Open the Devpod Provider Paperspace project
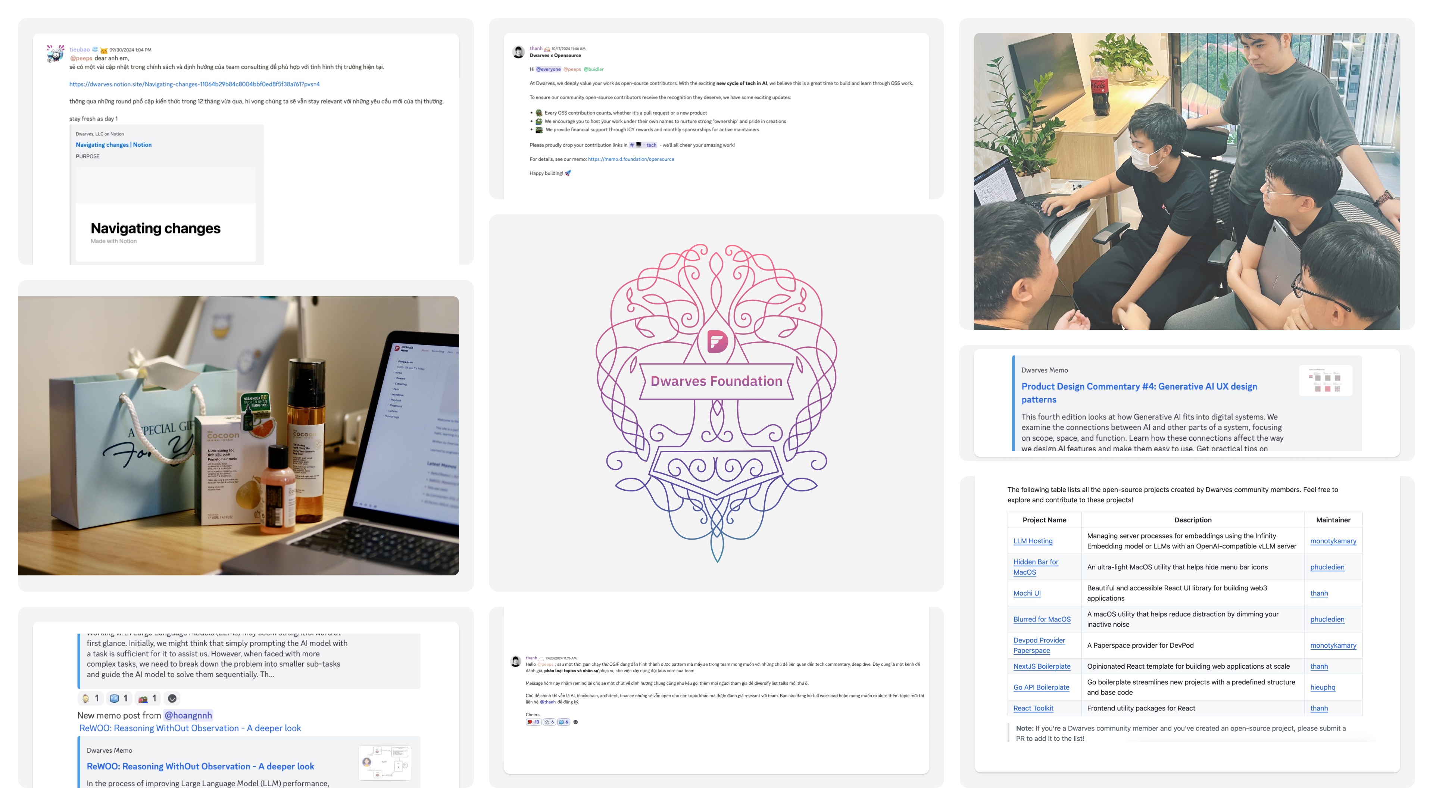This screenshot has height=806, width=1433. pyautogui.click(x=1039, y=645)
